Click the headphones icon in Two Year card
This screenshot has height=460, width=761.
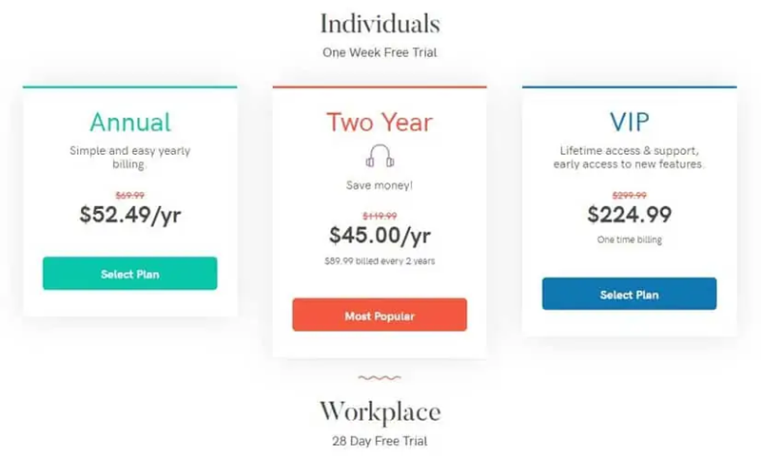coord(380,156)
